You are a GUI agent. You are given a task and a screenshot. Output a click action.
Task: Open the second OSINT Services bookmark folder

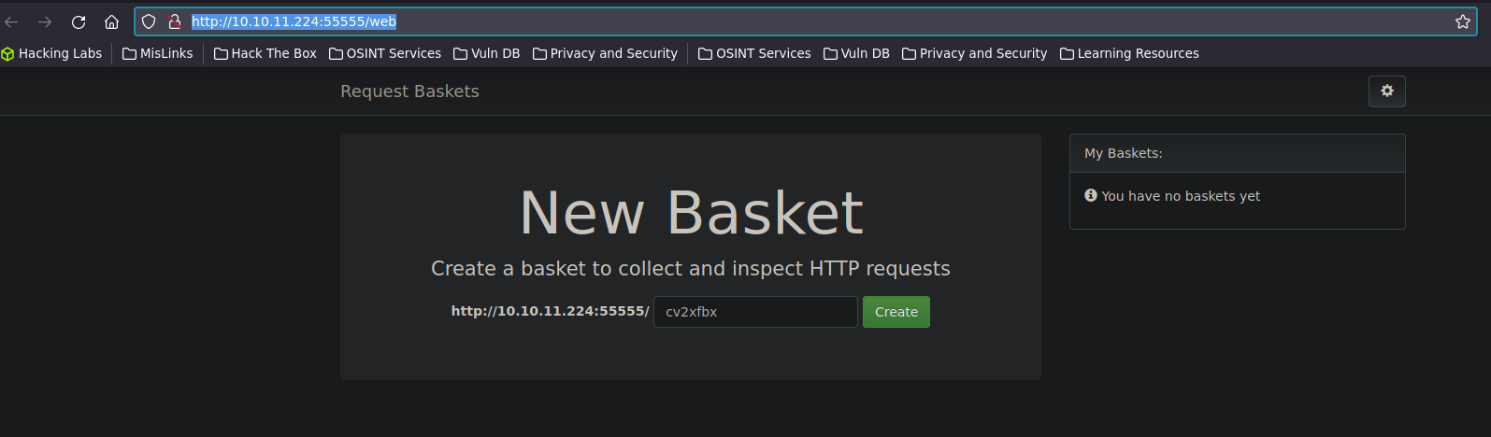click(x=755, y=53)
